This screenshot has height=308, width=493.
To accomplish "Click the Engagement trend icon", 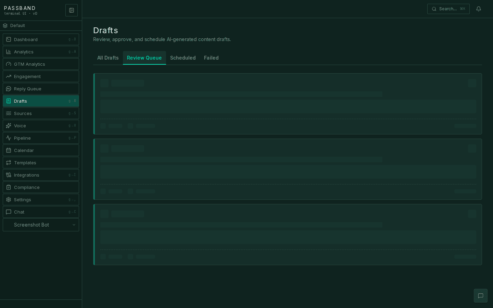I will (x=8, y=76).
